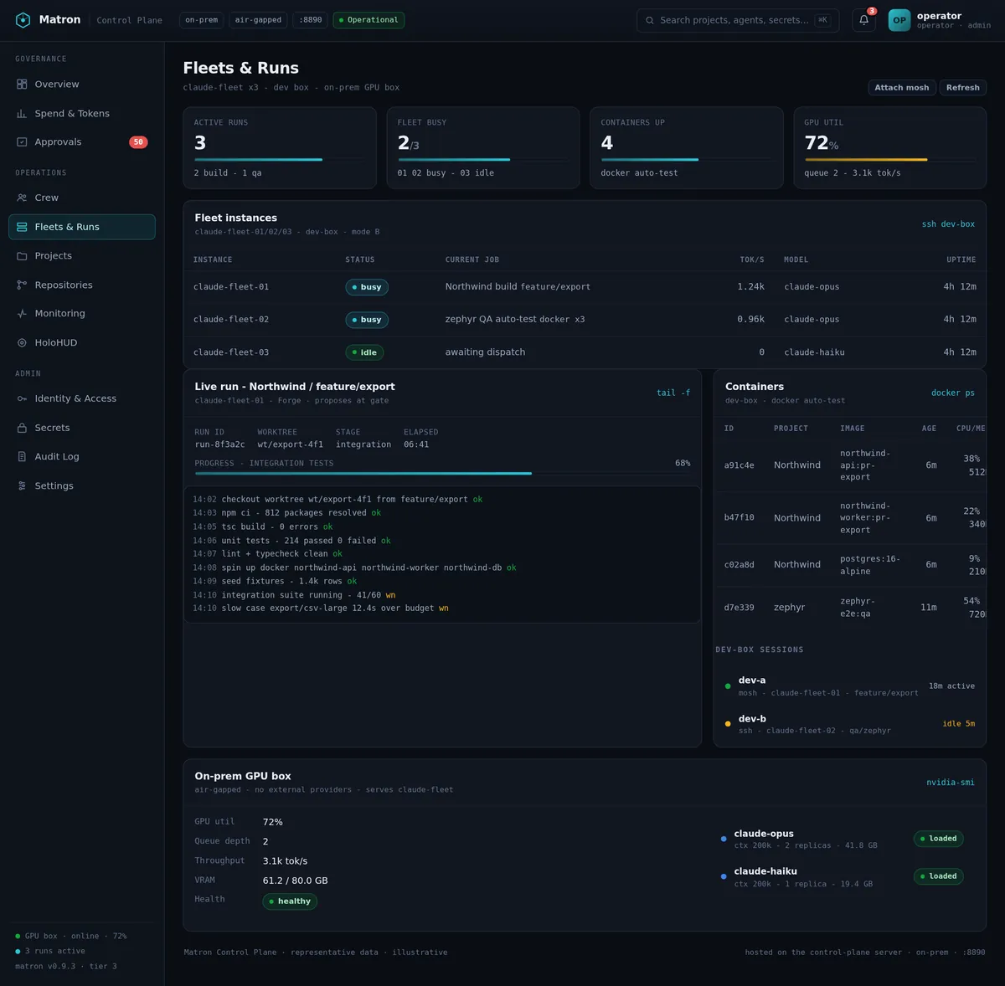The height and width of the screenshot is (986, 1005).
Task: Open Repositories page
Action: [82, 285]
